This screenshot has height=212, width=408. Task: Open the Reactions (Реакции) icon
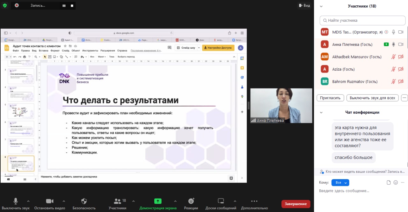(x=191, y=201)
